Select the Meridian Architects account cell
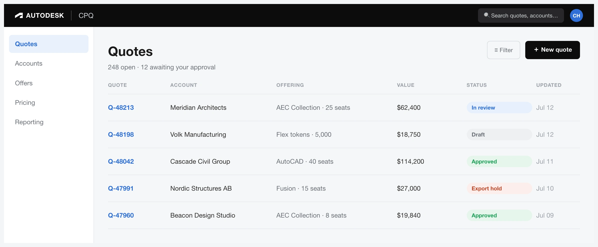Image resolution: width=598 pixels, height=247 pixels. point(198,108)
